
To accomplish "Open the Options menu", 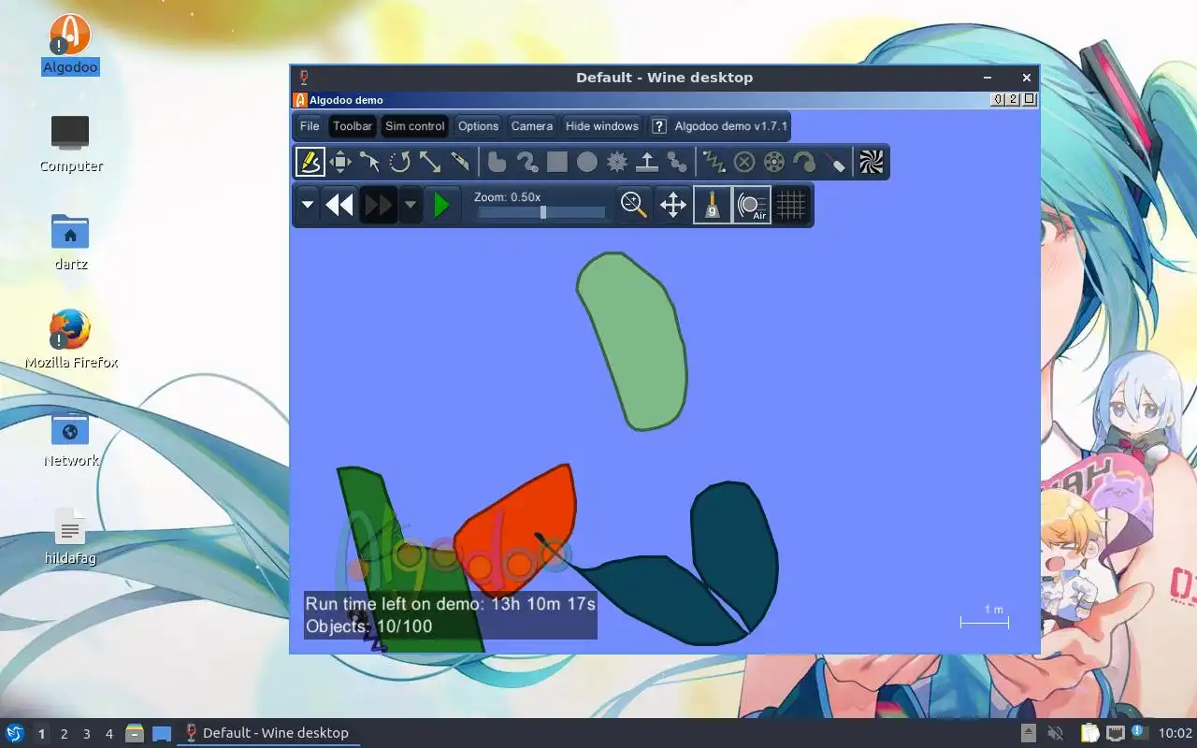I will pos(478,126).
